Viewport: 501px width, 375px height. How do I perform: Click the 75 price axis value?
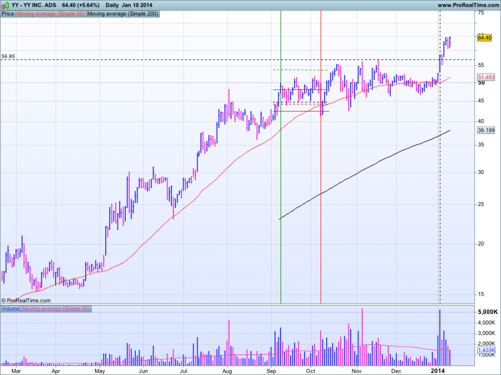click(x=481, y=13)
